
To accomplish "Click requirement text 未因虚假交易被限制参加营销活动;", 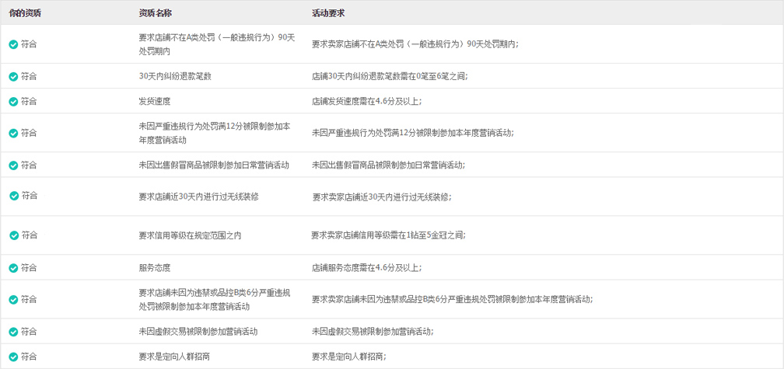I will [373, 332].
